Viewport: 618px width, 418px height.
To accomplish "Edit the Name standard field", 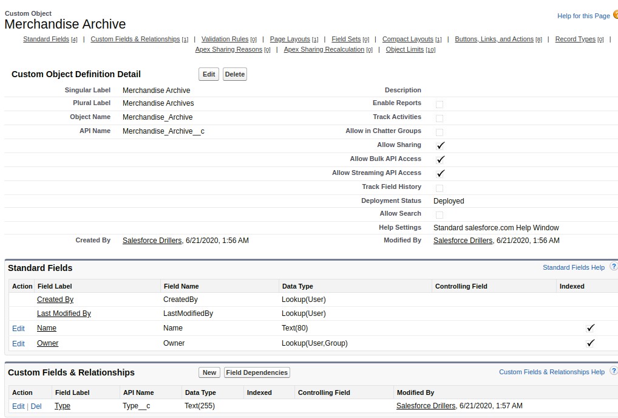I will [18, 328].
